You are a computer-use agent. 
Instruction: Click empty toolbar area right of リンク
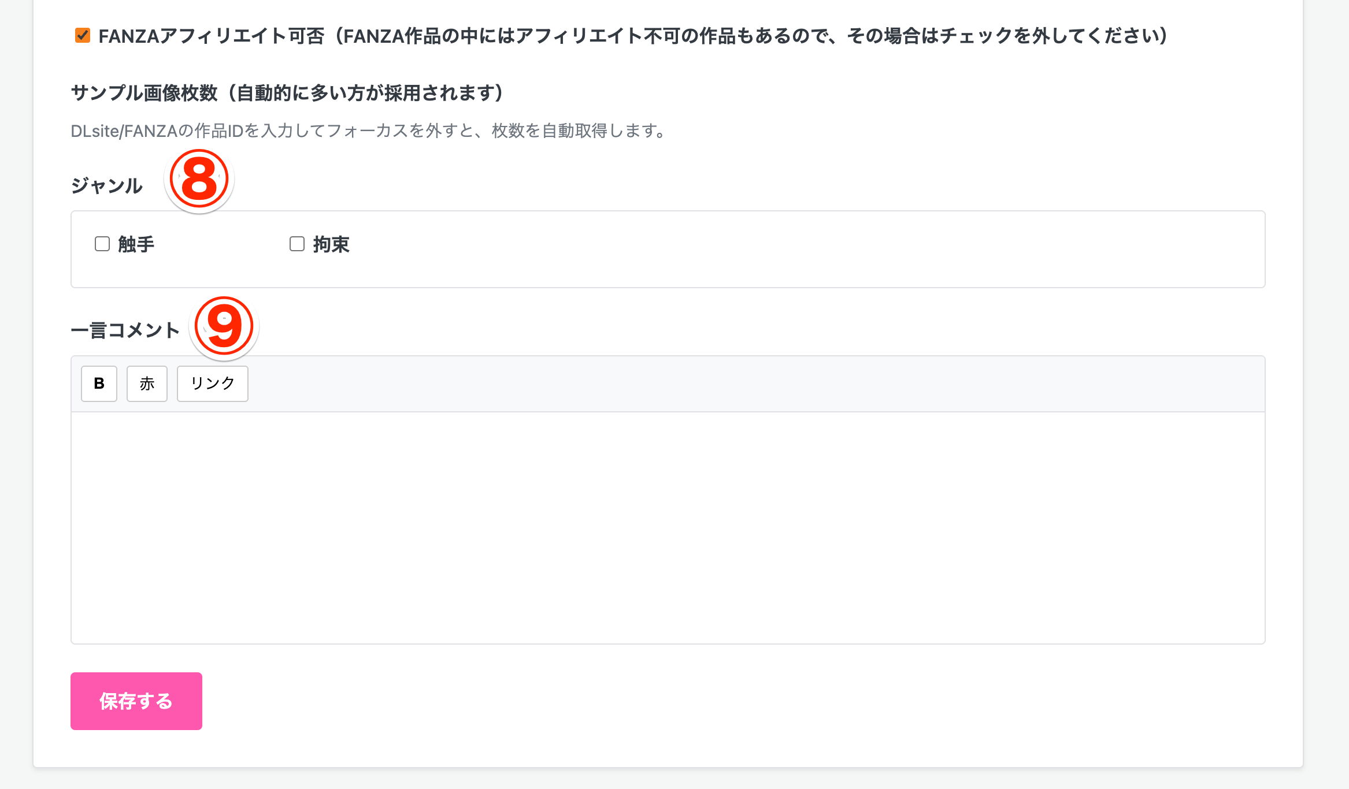click(x=751, y=384)
